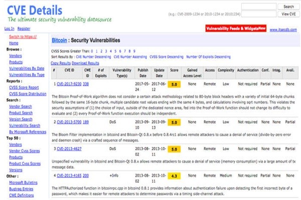Open Vulnerabilities By Type

[x=27, y=74]
